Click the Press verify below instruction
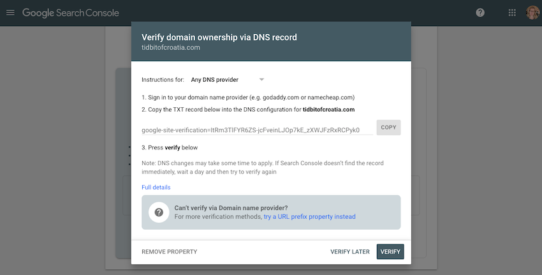The height and width of the screenshot is (275, 542). [170, 147]
